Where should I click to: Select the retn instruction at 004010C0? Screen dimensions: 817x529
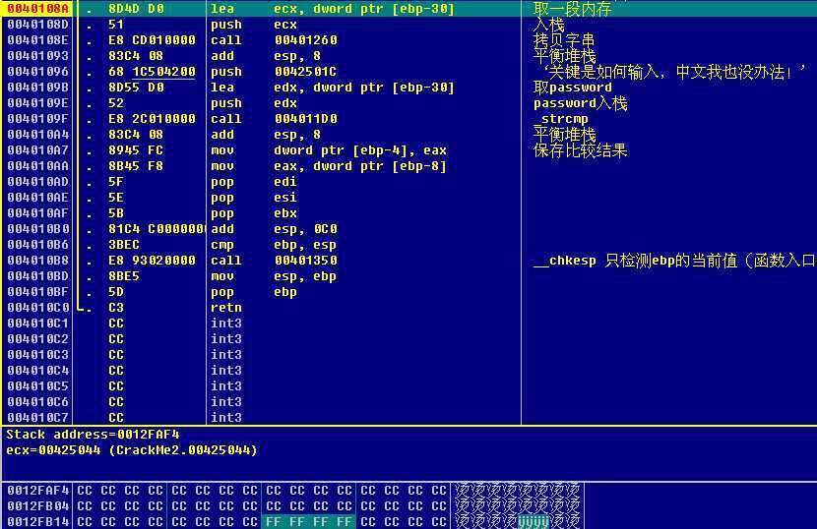[x=226, y=307]
